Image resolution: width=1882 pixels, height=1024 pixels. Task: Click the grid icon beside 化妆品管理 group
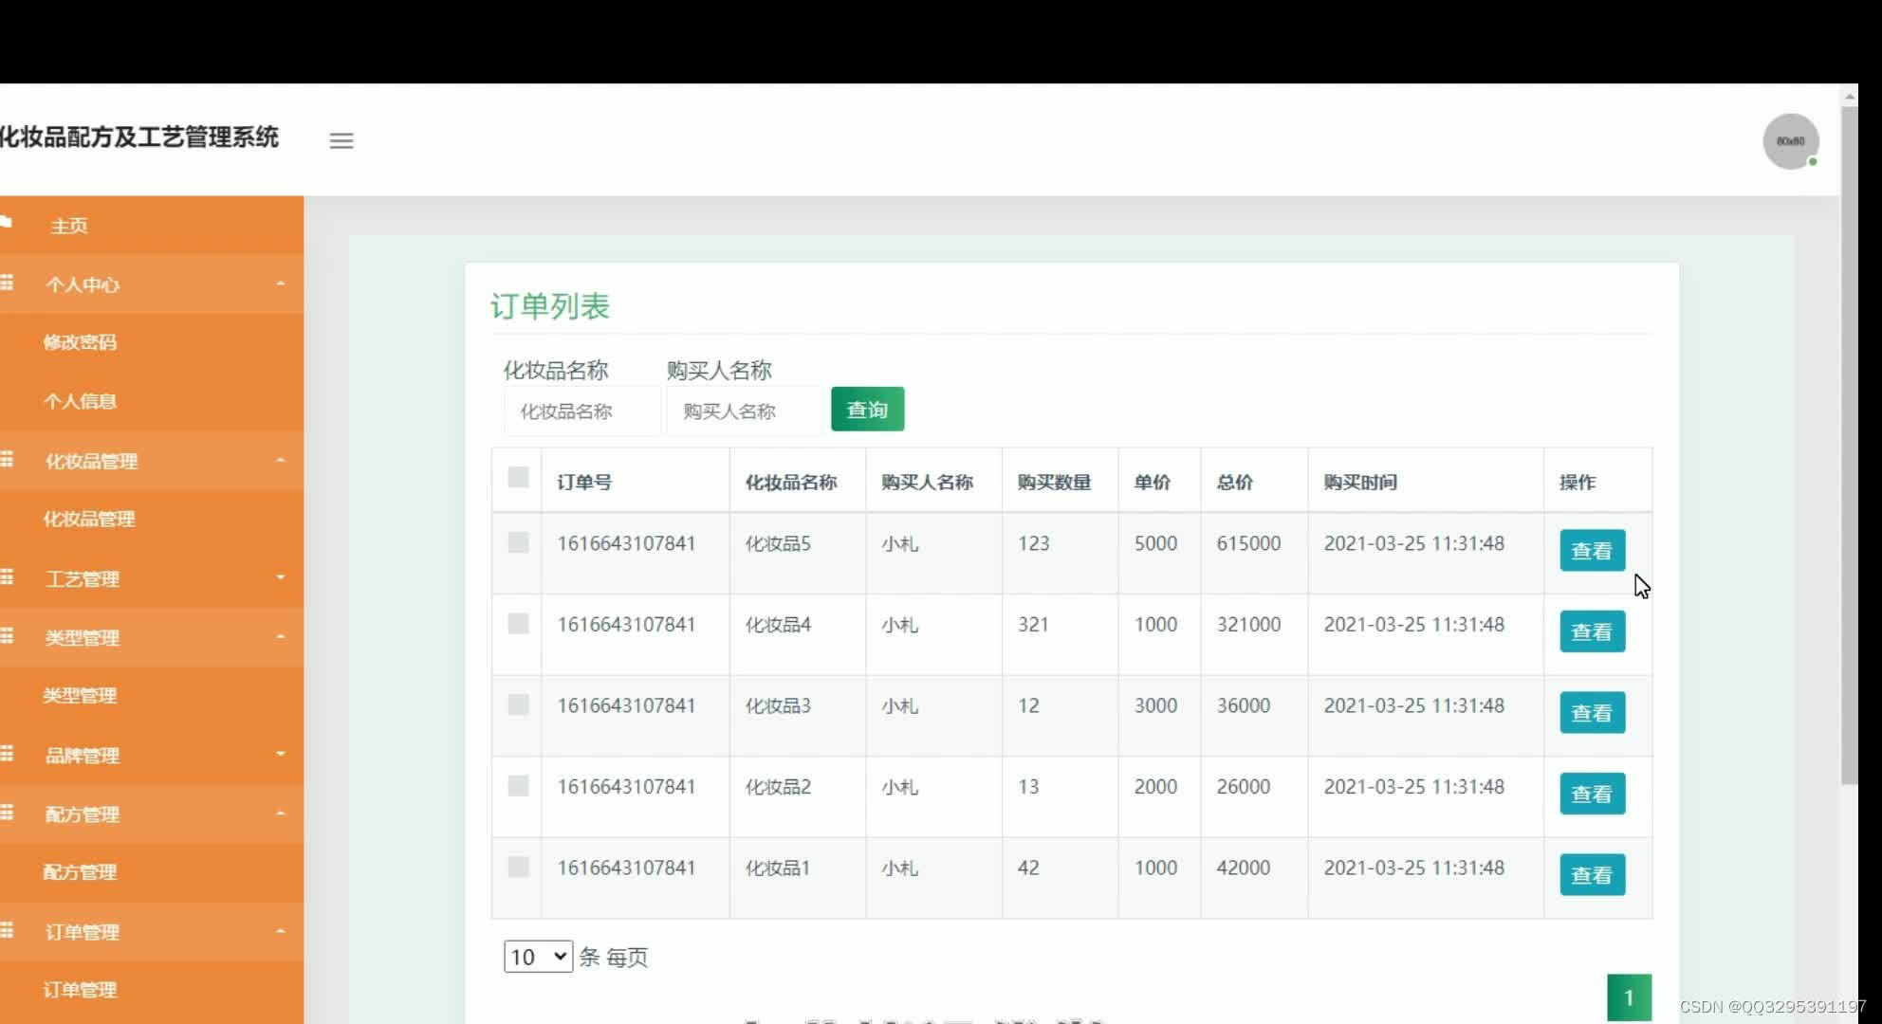pos(8,459)
